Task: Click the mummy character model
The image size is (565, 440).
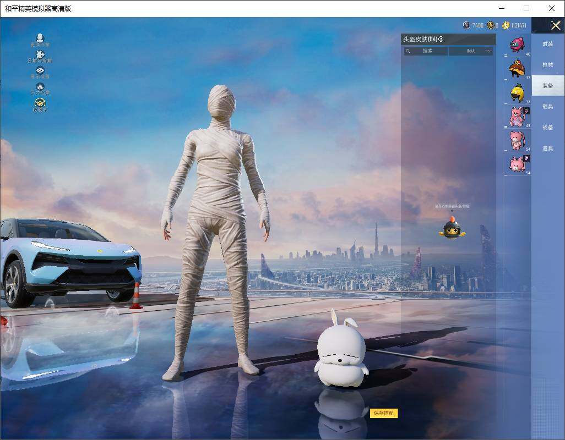Action: (x=216, y=230)
